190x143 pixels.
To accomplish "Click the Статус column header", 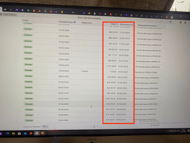I will click(x=26, y=20).
